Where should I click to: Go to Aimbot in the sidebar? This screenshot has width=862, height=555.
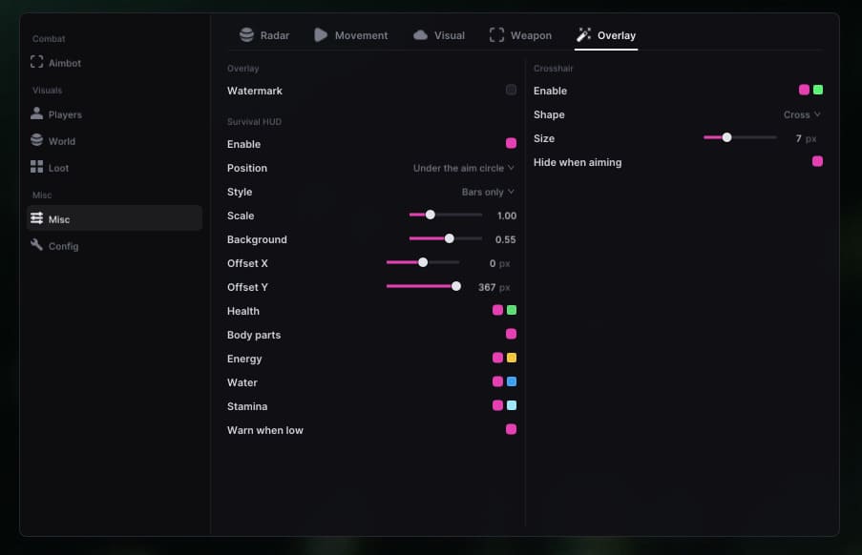(x=115, y=63)
